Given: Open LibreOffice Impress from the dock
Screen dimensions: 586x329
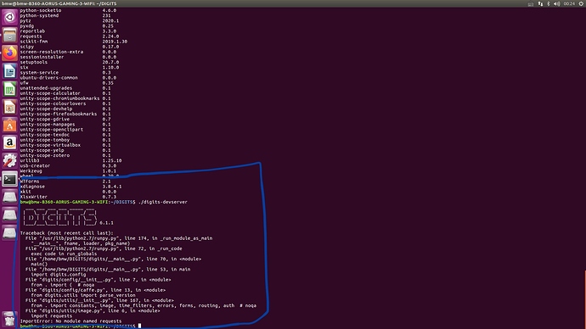Looking at the screenshot, I should coord(9,107).
